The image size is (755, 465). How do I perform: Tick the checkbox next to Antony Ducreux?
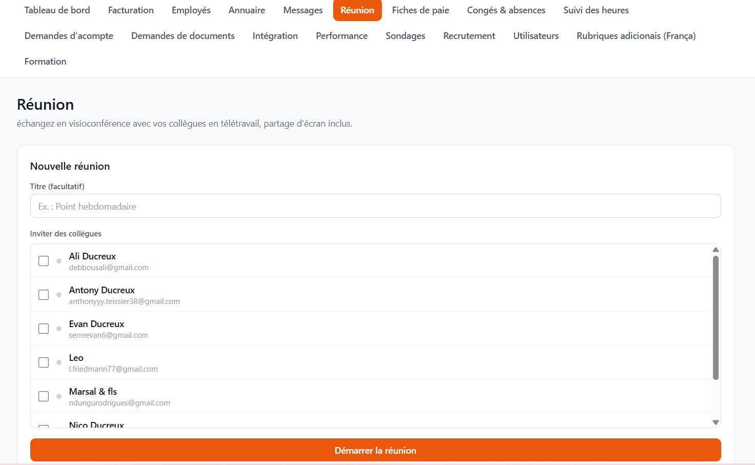pos(44,295)
